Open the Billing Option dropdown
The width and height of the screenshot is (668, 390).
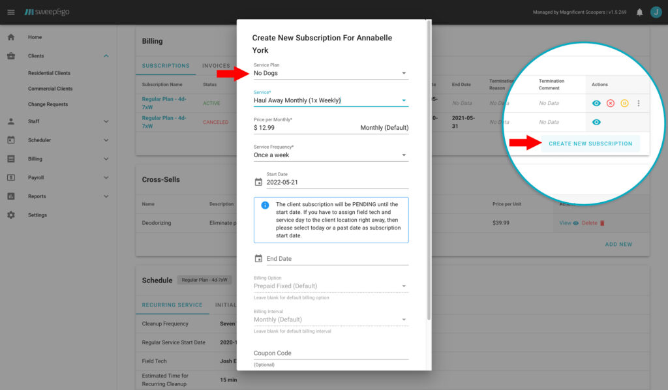[x=404, y=285]
